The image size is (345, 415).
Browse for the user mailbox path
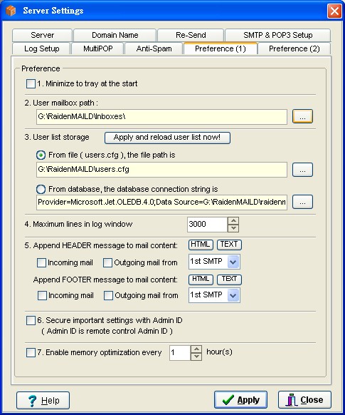tap(302, 116)
